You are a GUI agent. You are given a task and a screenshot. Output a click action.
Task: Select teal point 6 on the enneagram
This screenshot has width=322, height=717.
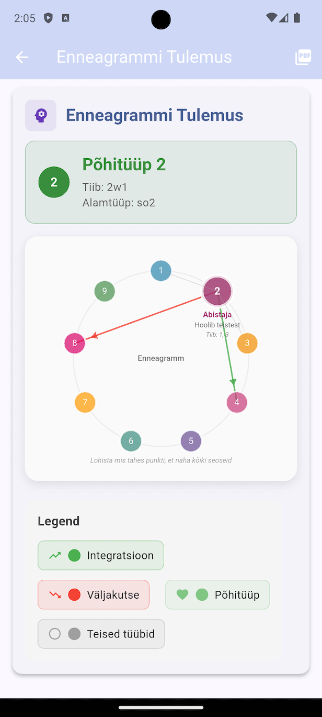[131, 441]
